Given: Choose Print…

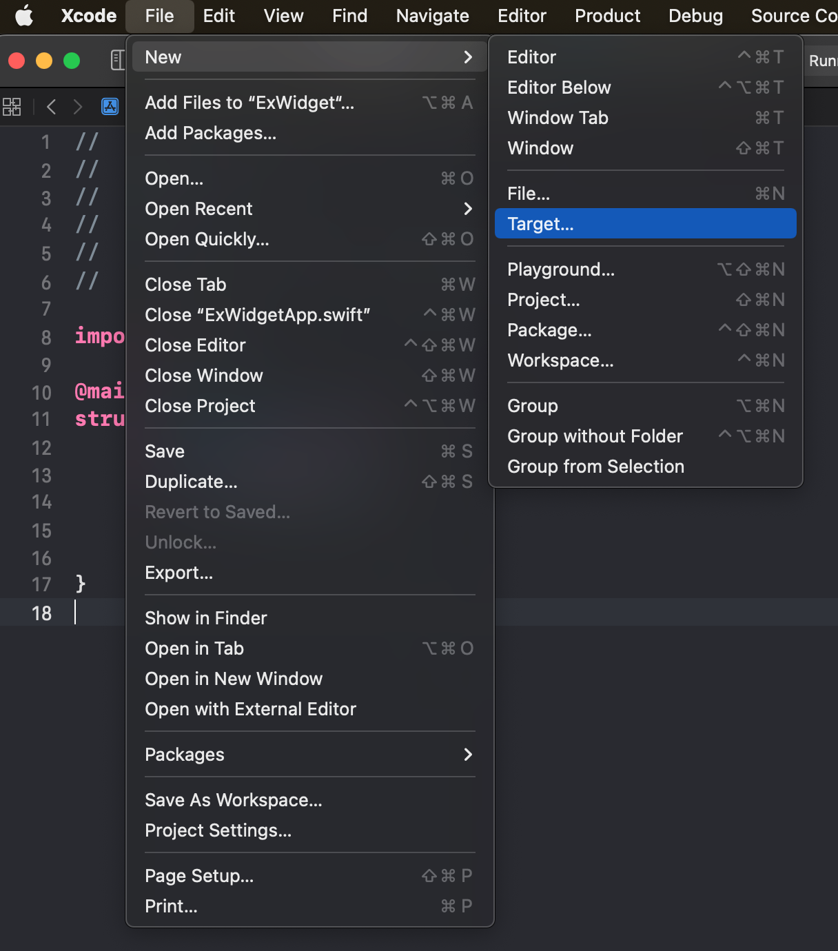Looking at the screenshot, I should click(310, 906).
